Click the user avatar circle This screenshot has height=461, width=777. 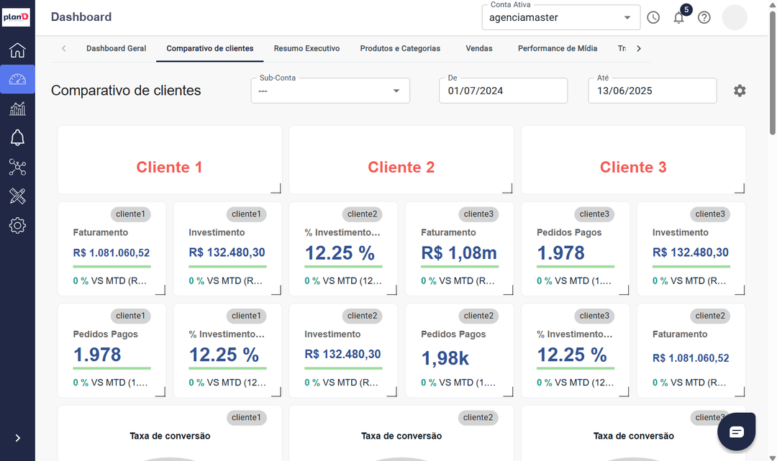coord(735,17)
